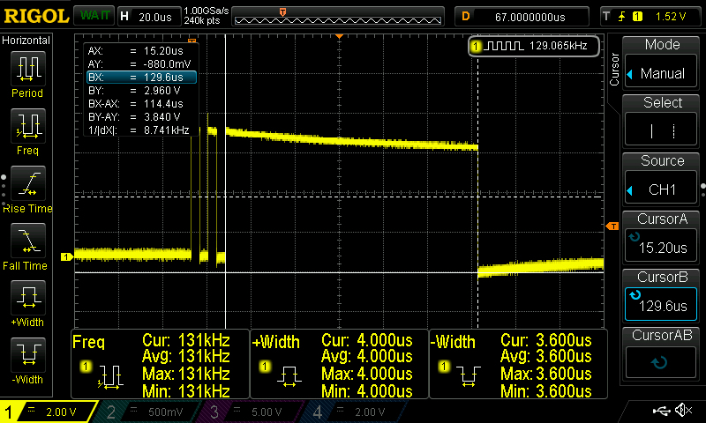Choose the Fall Time measurement icon
Screen dimensions: 706x423
click(26, 240)
